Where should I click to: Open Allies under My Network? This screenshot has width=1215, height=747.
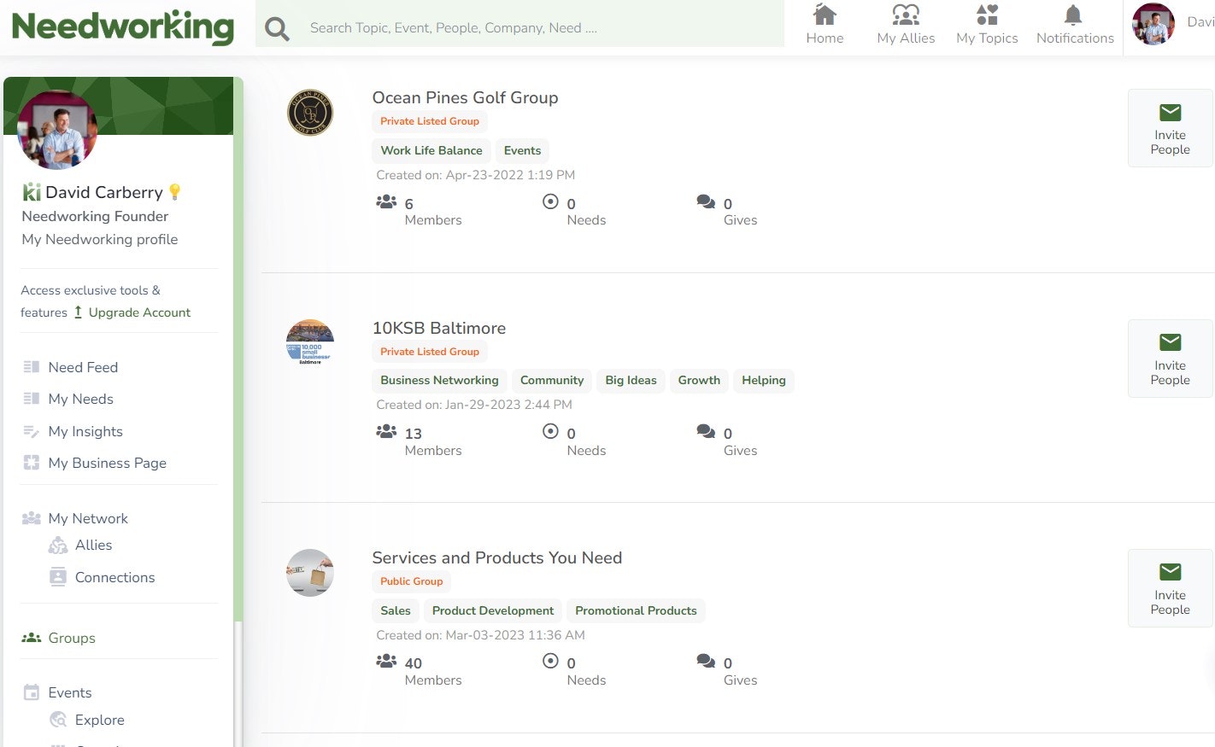[x=94, y=545]
